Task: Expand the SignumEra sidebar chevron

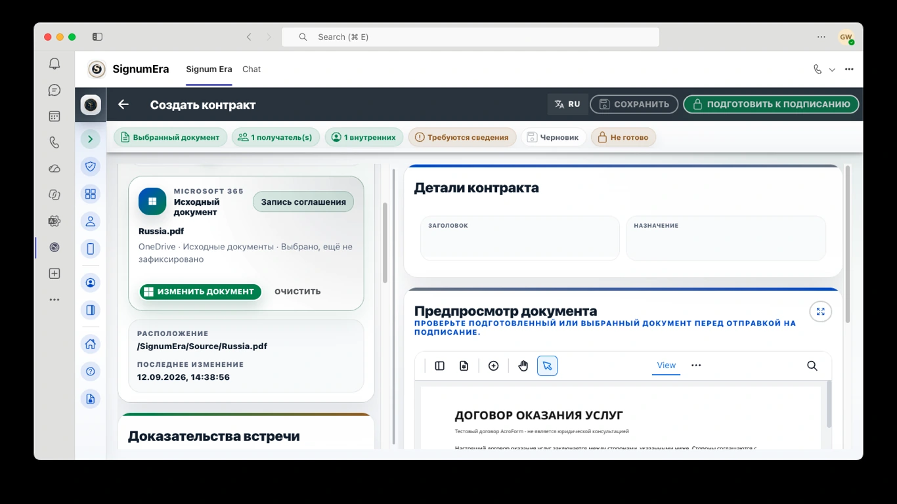Action: tap(91, 138)
